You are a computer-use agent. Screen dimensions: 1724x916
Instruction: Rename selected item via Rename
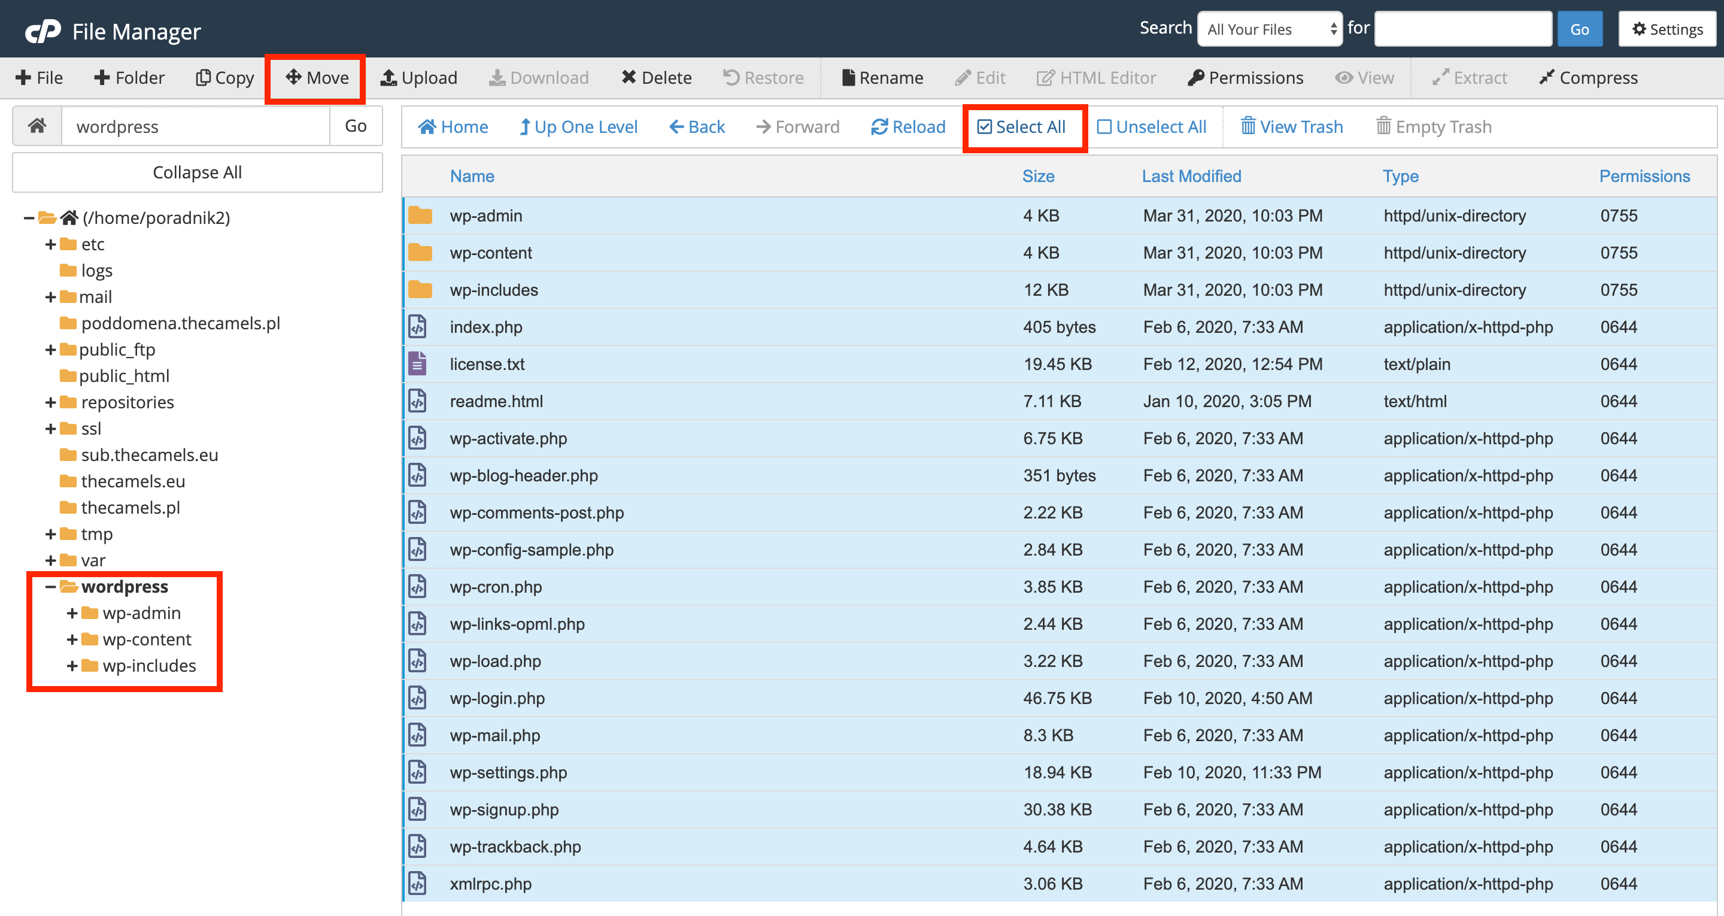point(883,78)
